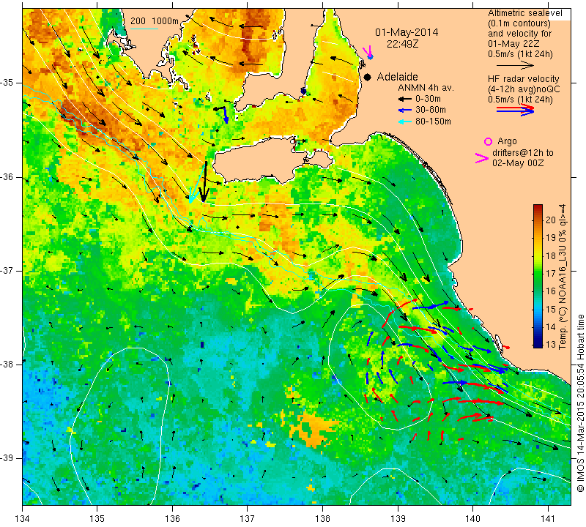
Task: Click the dark red top of temperature colorbar
Action: click(x=538, y=209)
